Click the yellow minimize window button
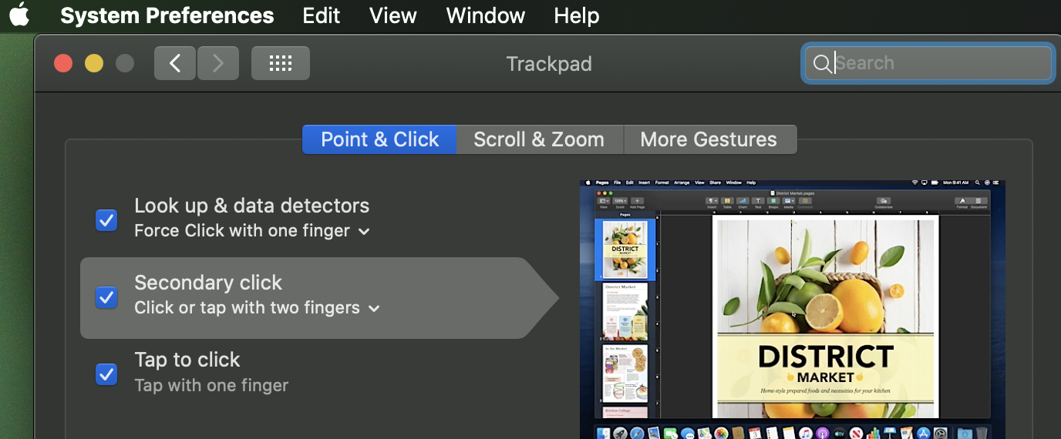The height and width of the screenshot is (439, 1061). [94, 63]
